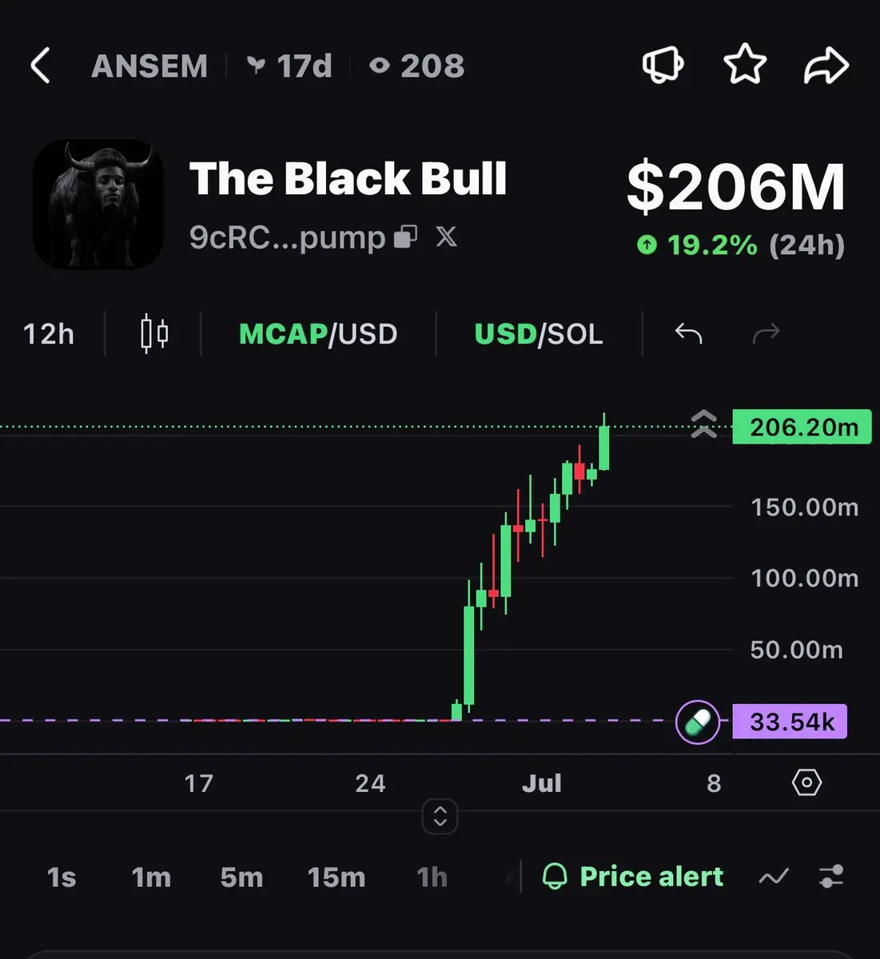Set a Price alert
Viewport: 880px width, 959px height.
633,877
